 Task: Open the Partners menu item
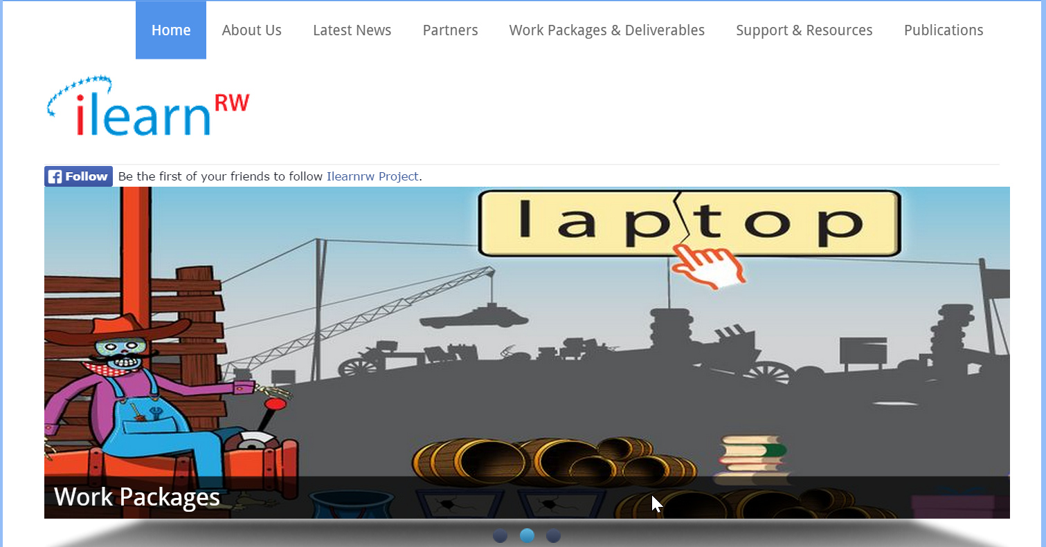(x=450, y=30)
